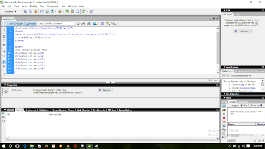Click Refresh button in CSS panel
The image size is (265, 149).
(x=243, y=31)
